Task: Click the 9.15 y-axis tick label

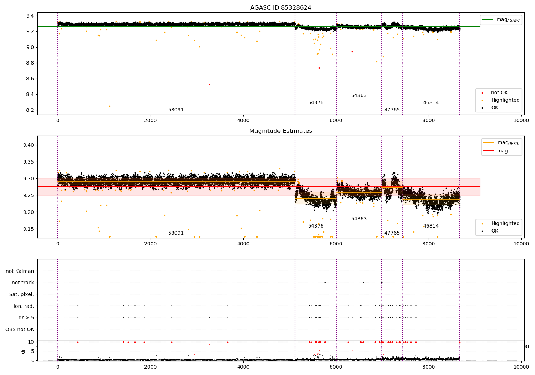Action: (x=29, y=229)
